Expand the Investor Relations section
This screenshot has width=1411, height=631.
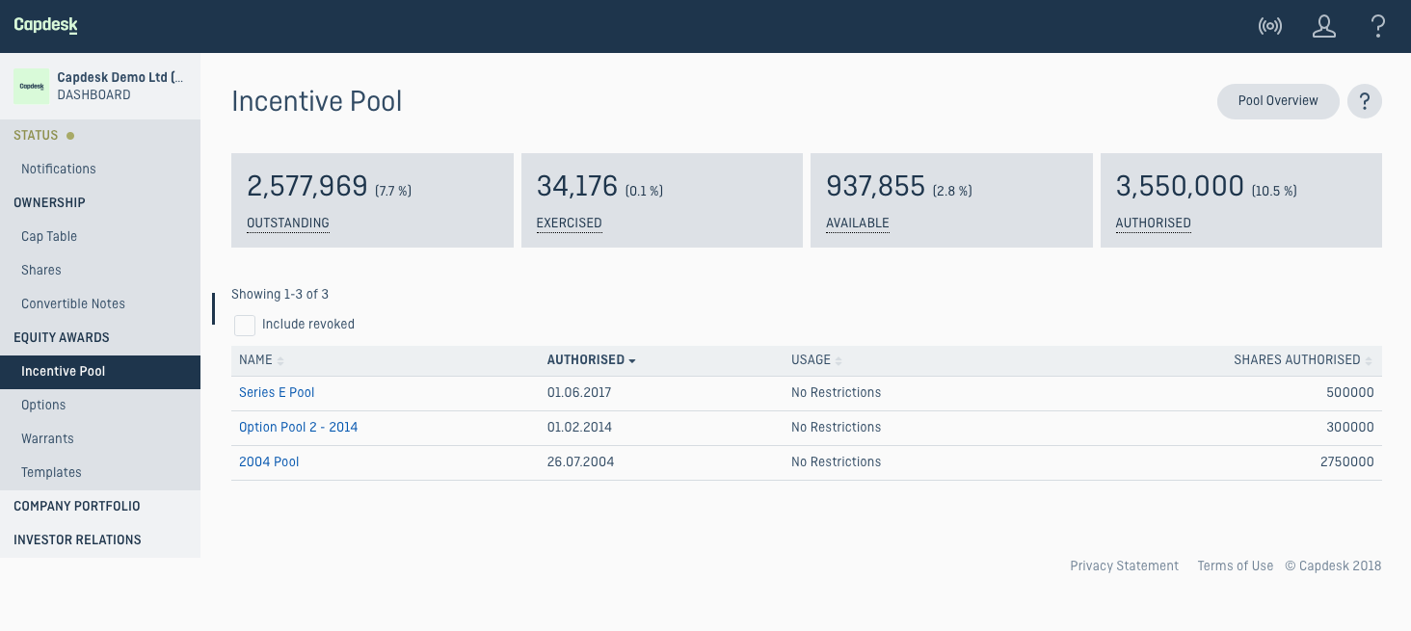pyautogui.click(x=77, y=540)
